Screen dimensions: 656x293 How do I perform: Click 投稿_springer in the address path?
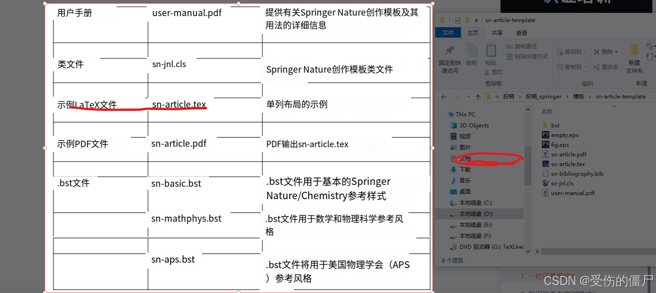pos(543,97)
